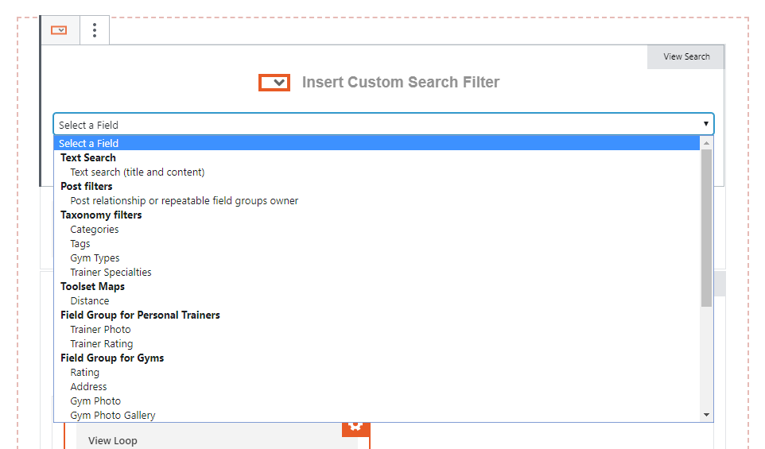The height and width of the screenshot is (449, 765).
Task: Choose the Gym Photo Gallery field
Action: [113, 416]
